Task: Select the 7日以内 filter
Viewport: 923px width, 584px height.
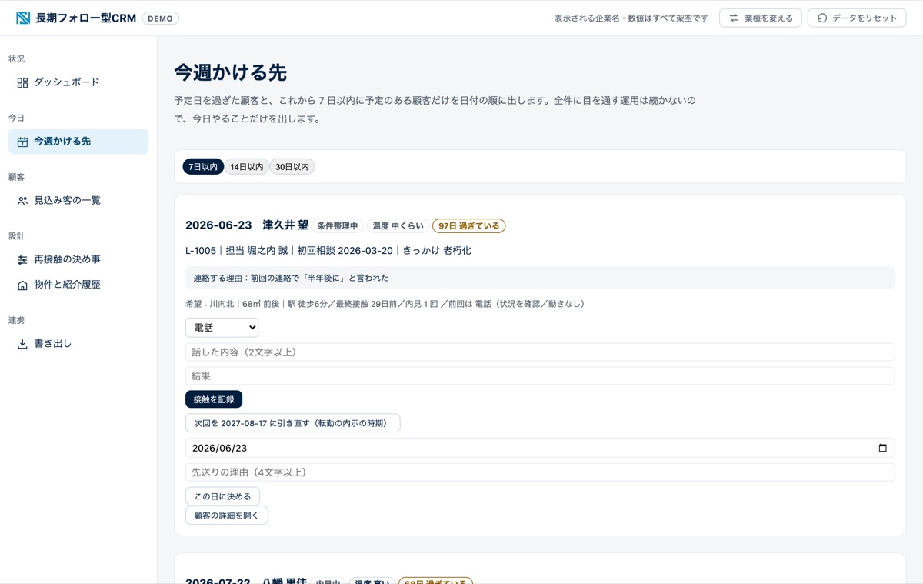Action: [203, 167]
